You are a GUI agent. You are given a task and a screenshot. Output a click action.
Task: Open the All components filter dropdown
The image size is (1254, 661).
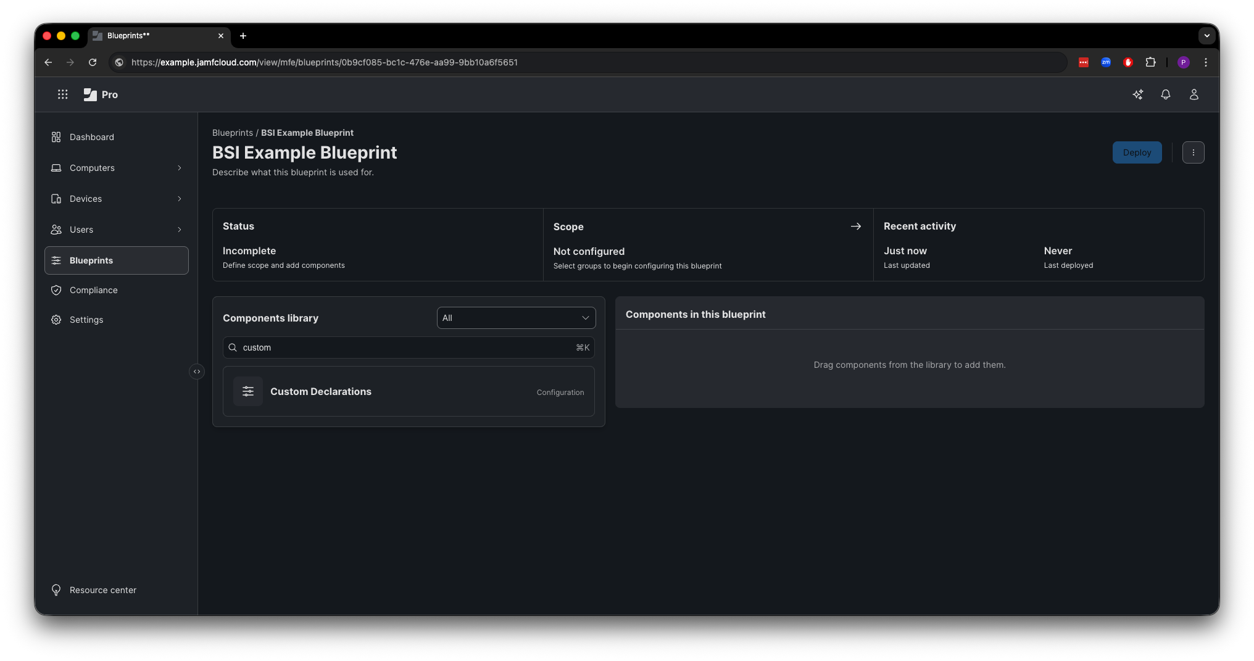(516, 317)
